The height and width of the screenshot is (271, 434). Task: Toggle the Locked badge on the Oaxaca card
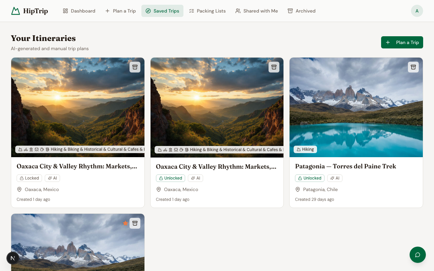pyautogui.click(x=29, y=178)
